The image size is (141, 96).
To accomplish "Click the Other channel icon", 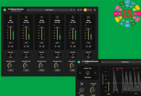I will [x=88, y=17].
